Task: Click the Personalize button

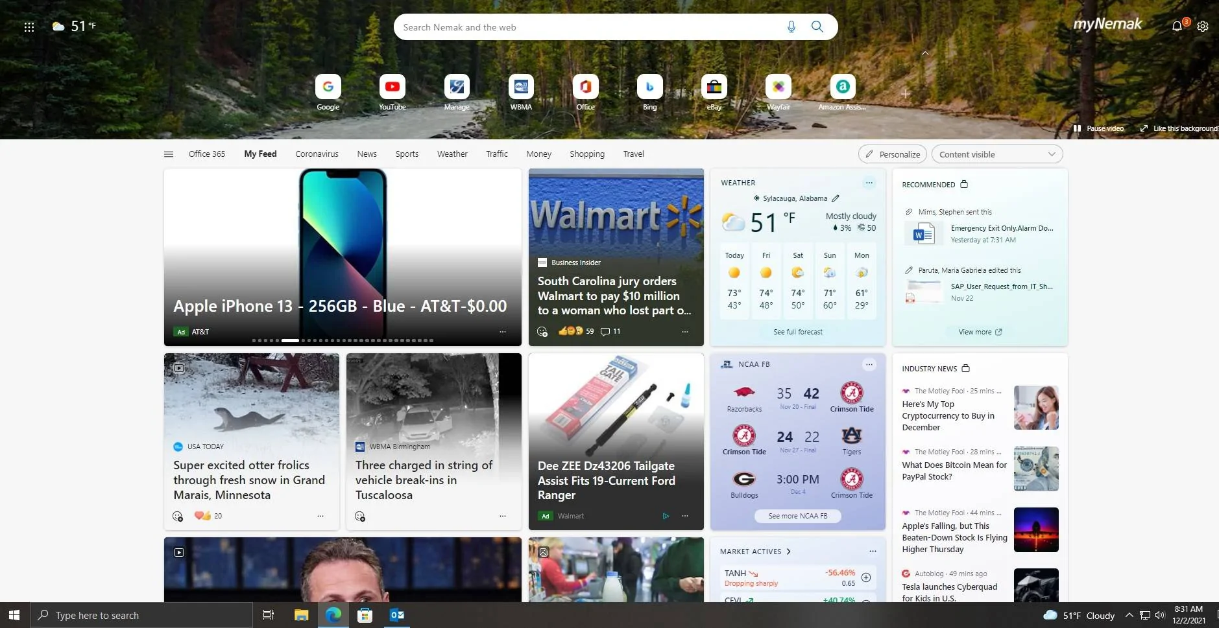Action: click(x=893, y=154)
